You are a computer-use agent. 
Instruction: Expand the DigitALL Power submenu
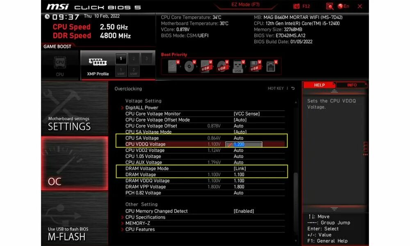142,107
